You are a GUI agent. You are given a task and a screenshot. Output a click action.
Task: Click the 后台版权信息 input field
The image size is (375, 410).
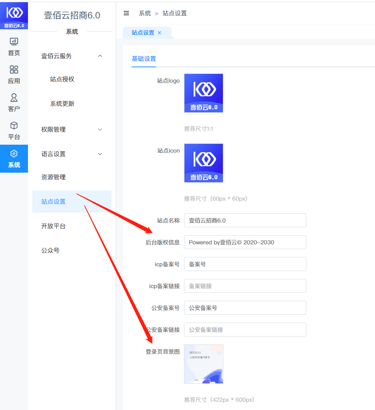[245, 242]
